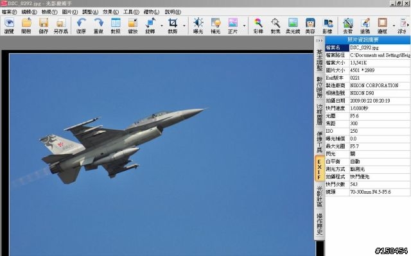Open the 檔案(F) menu
The image size is (411, 256).
[x=10, y=12]
